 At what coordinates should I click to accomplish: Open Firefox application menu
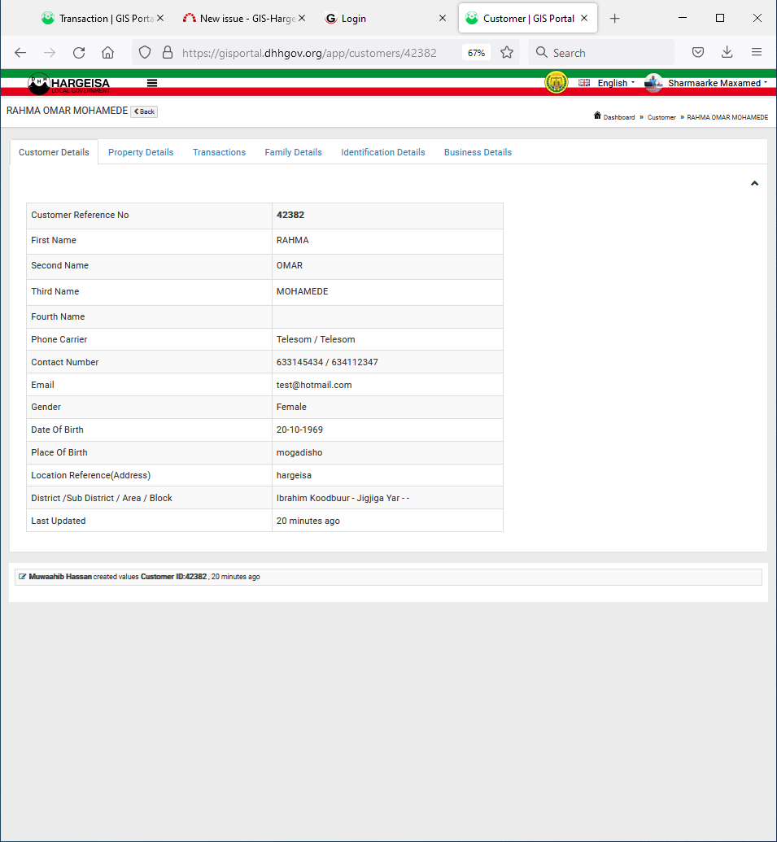click(757, 52)
